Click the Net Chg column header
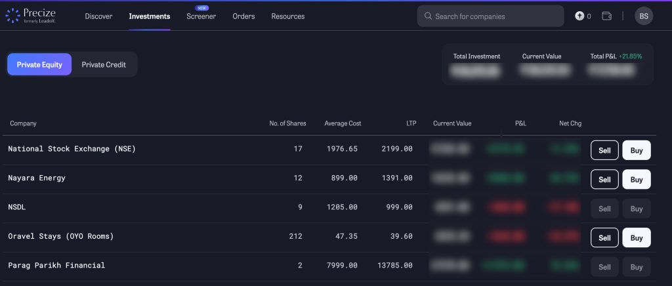 (570, 123)
